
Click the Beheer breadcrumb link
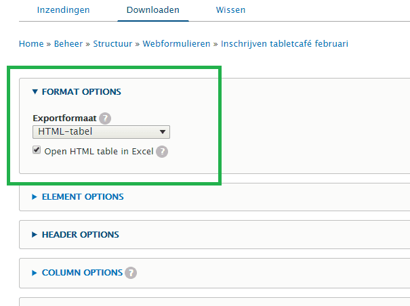pos(68,44)
